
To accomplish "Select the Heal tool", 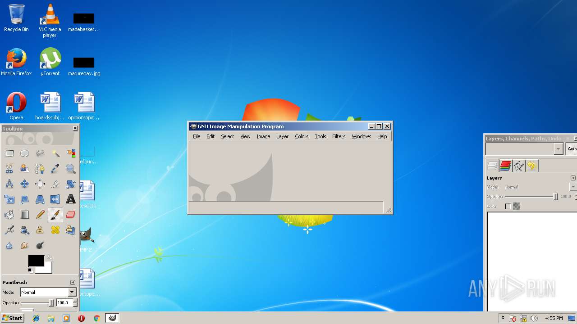I will click(x=55, y=230).
